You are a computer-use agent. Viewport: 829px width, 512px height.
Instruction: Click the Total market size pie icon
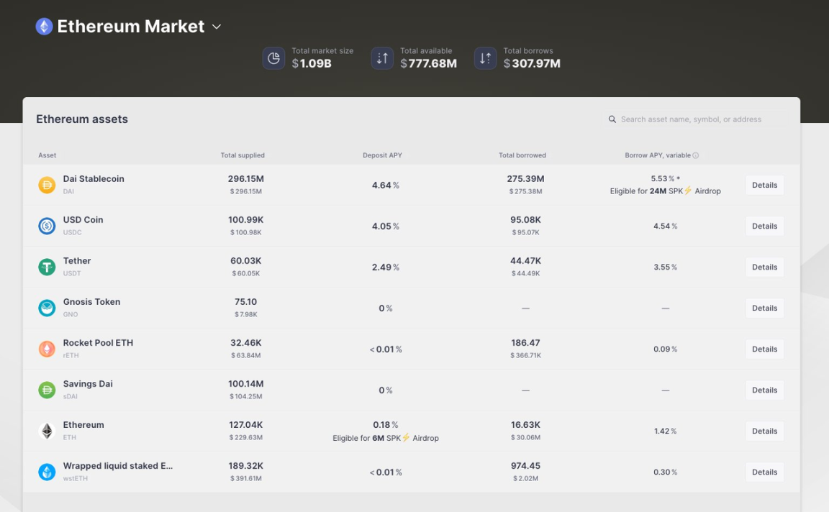(x=273, y=58)
